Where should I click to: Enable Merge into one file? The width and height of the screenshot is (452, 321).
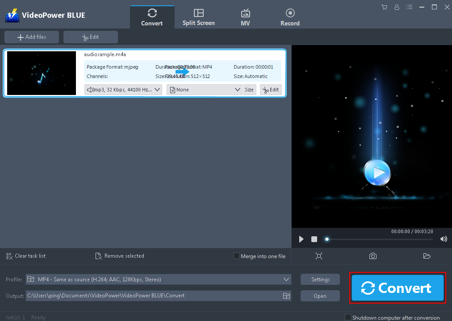pos(236,255)
